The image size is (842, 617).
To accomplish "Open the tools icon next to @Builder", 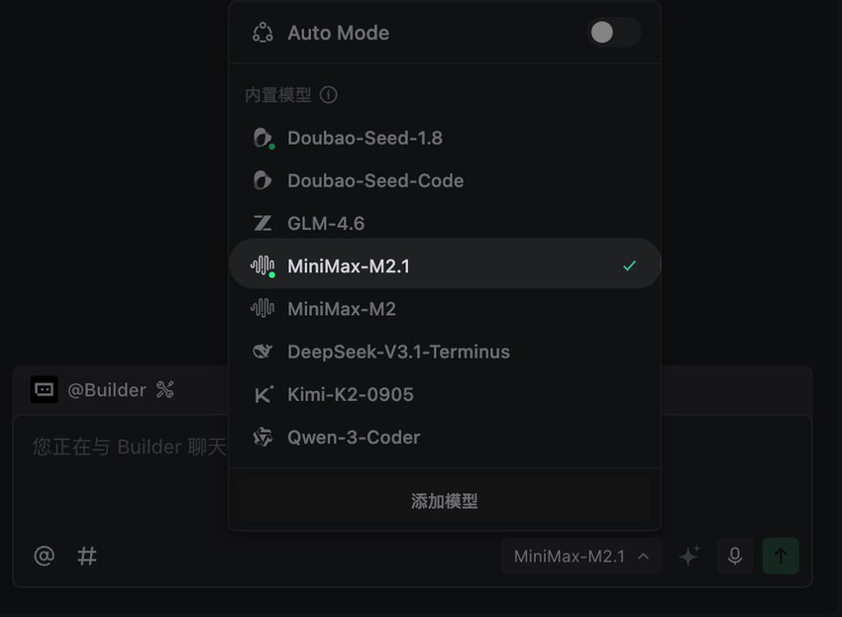I will pos(165,390).
